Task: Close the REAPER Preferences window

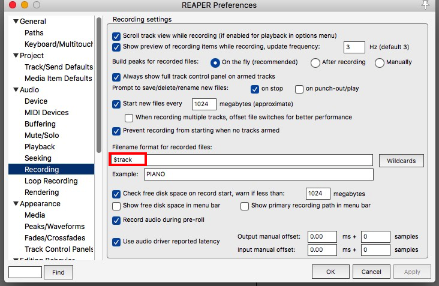Action: pyautogui.click(x=13, y=5)
